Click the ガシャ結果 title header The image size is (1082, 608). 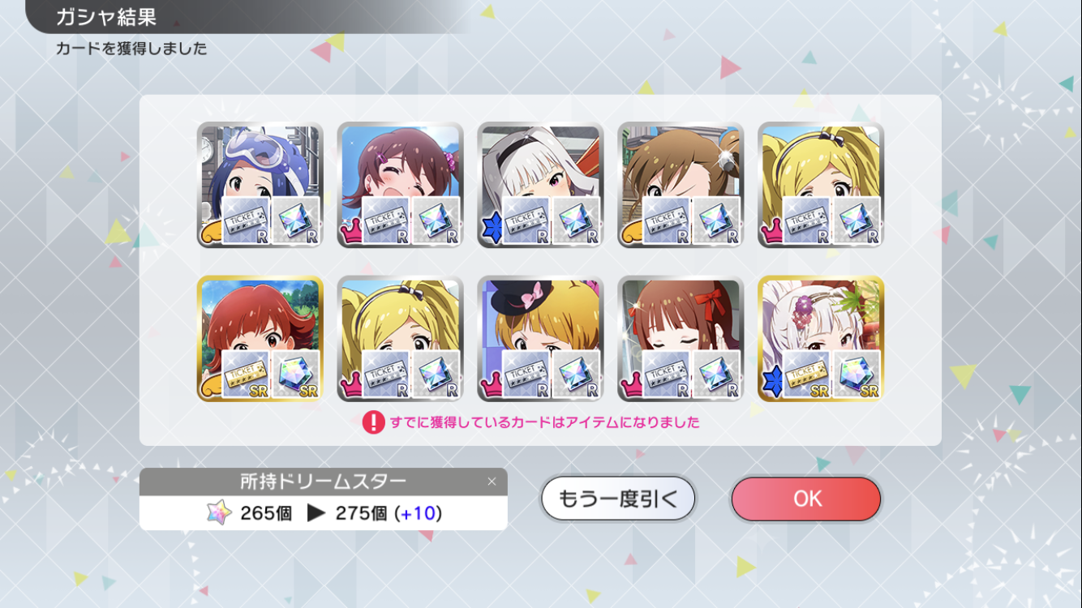(105, 17)
